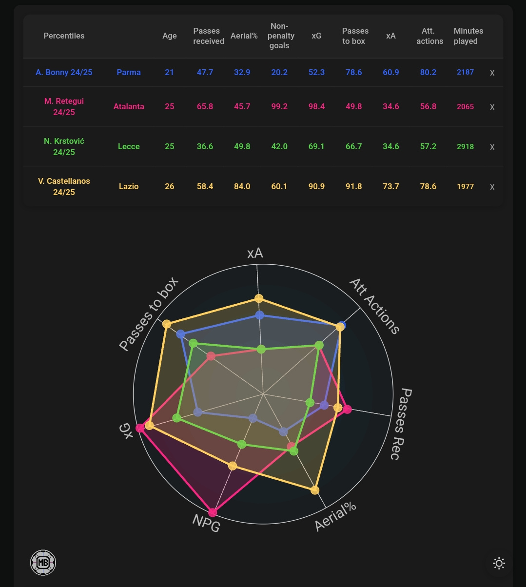
Task: Remove A. Bonny row with its x
Action: click(x=492, y=73)
